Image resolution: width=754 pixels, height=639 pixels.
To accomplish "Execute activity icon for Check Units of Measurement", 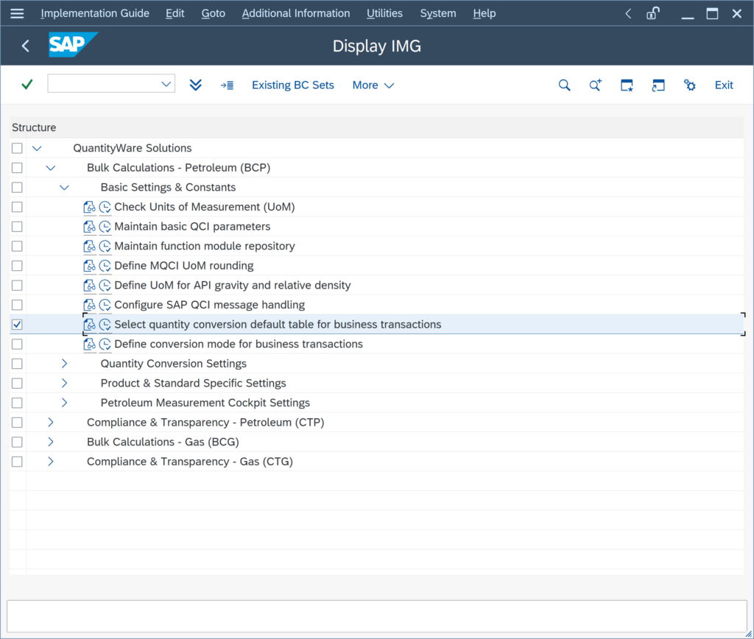I will (x=105, y=207).
